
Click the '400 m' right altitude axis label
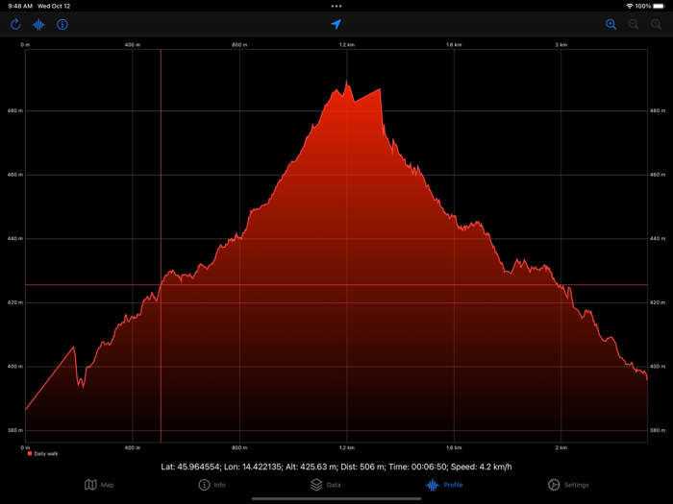[x=658, y=367]
